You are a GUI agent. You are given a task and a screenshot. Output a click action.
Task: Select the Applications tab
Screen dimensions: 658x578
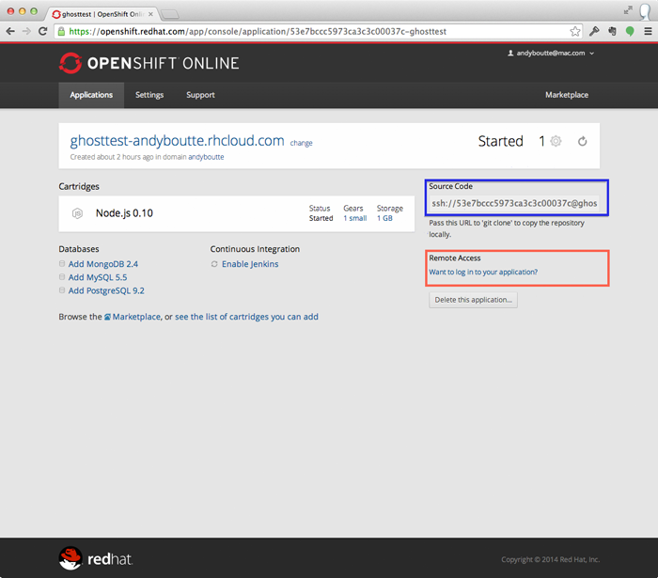pos(91,95)
